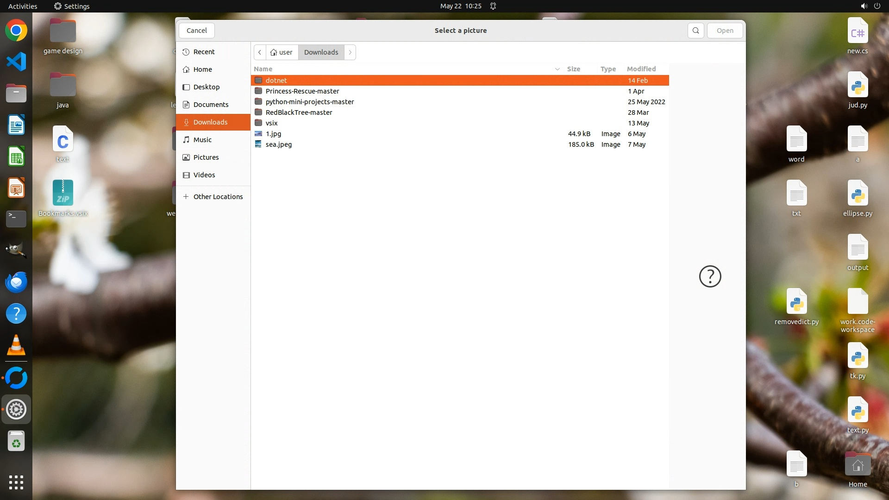
Task: Open the Activities overview
Action: [23, 6]
